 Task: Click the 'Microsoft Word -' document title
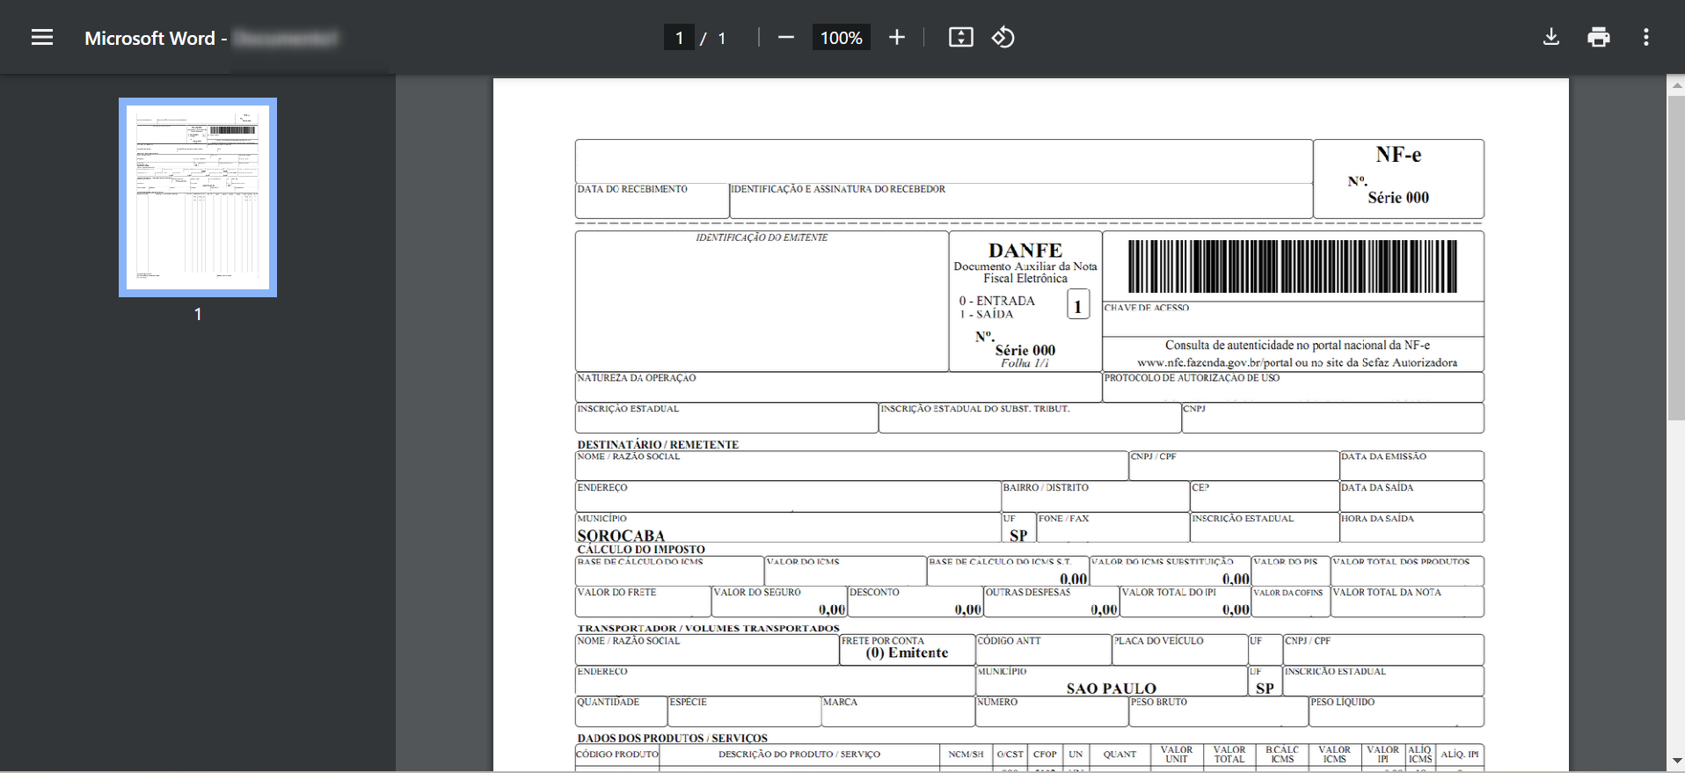click(156, 38)
